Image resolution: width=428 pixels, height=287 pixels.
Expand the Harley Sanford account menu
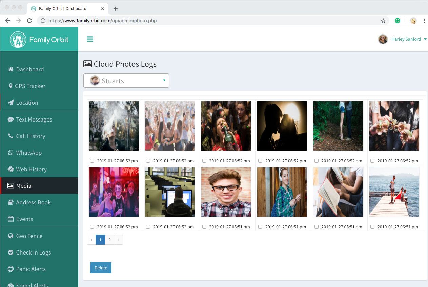(x=403, y=39)
